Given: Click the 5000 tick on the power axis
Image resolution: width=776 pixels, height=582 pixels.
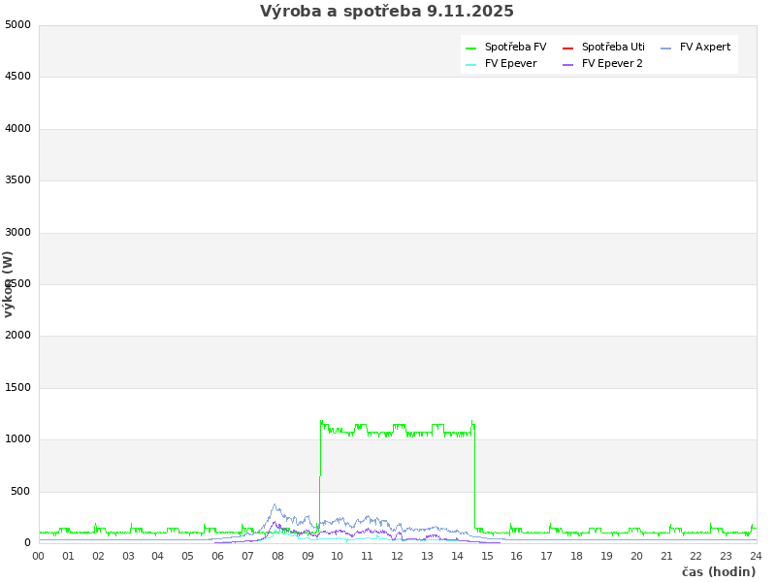Looking at the screenshot, I should point(17,24).
